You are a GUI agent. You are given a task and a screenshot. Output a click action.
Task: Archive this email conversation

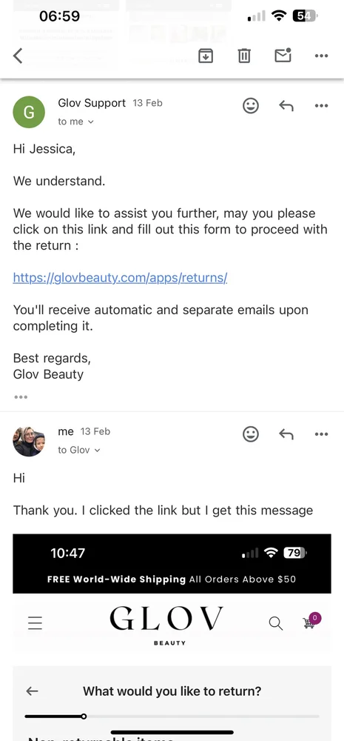pos(205,56)
